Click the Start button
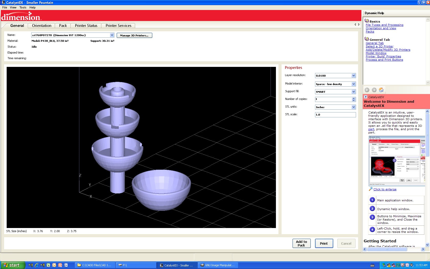 13,265
